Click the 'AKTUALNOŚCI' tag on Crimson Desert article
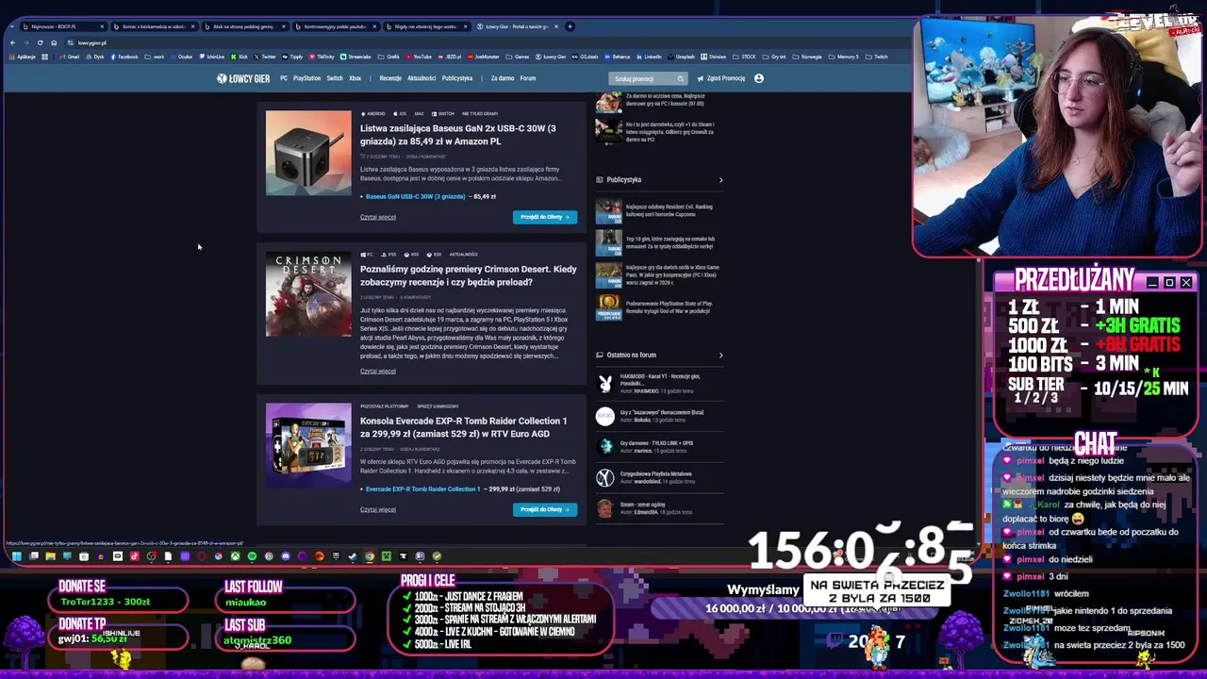Viewport: 1207px width, 679px height. (x=463, y=255)
